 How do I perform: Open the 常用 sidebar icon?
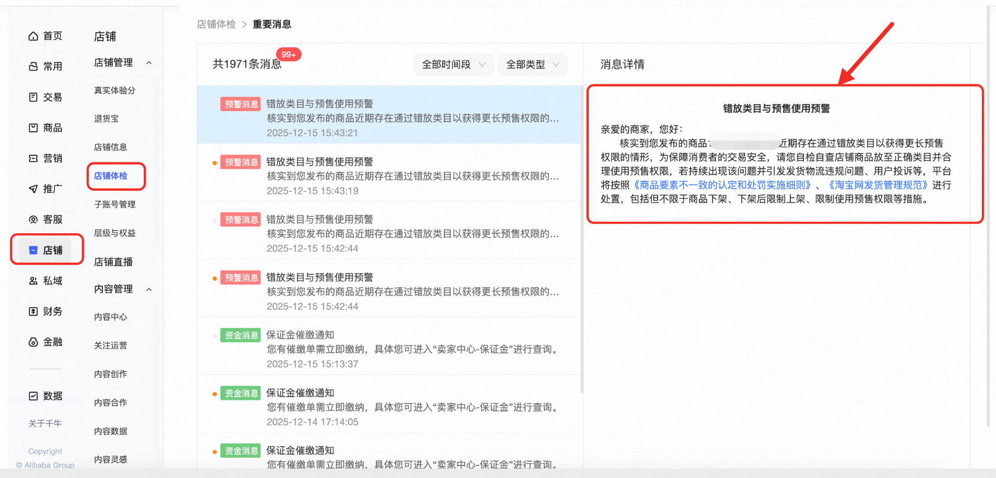coord(33,67)
